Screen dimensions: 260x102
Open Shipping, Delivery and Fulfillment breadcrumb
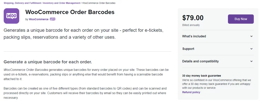[22, 3]
